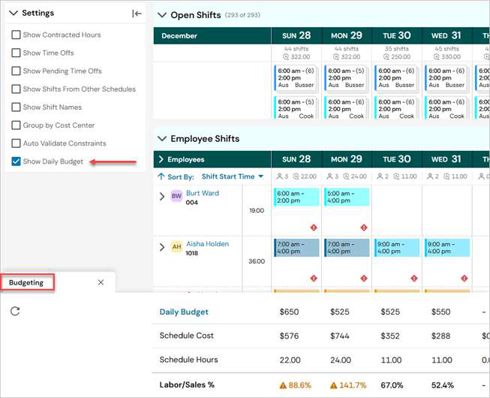Click the Sunday employee count icon

click(279, 176)
